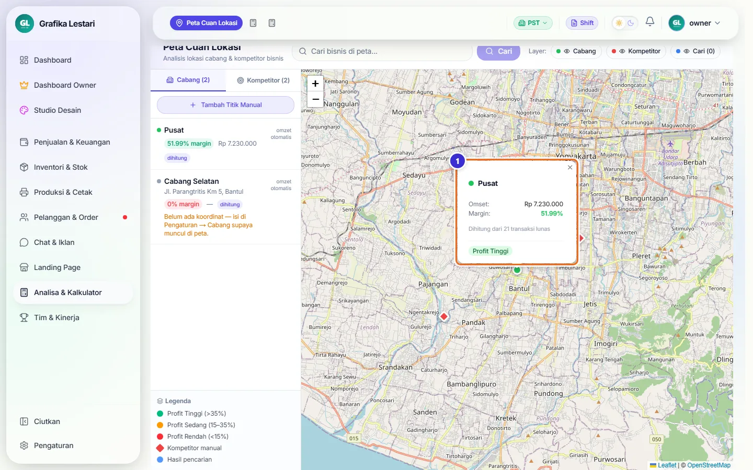This screenshot has height=470, width=753.
Task: Open Pengaturan via the gear icon
Action: (x=24, y=445)
